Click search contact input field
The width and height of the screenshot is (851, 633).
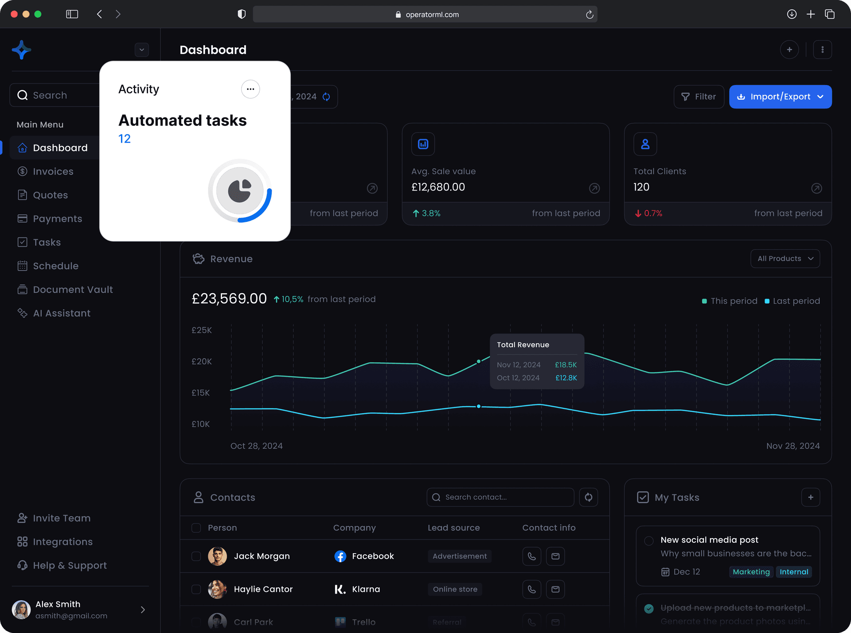coord(501,497)
